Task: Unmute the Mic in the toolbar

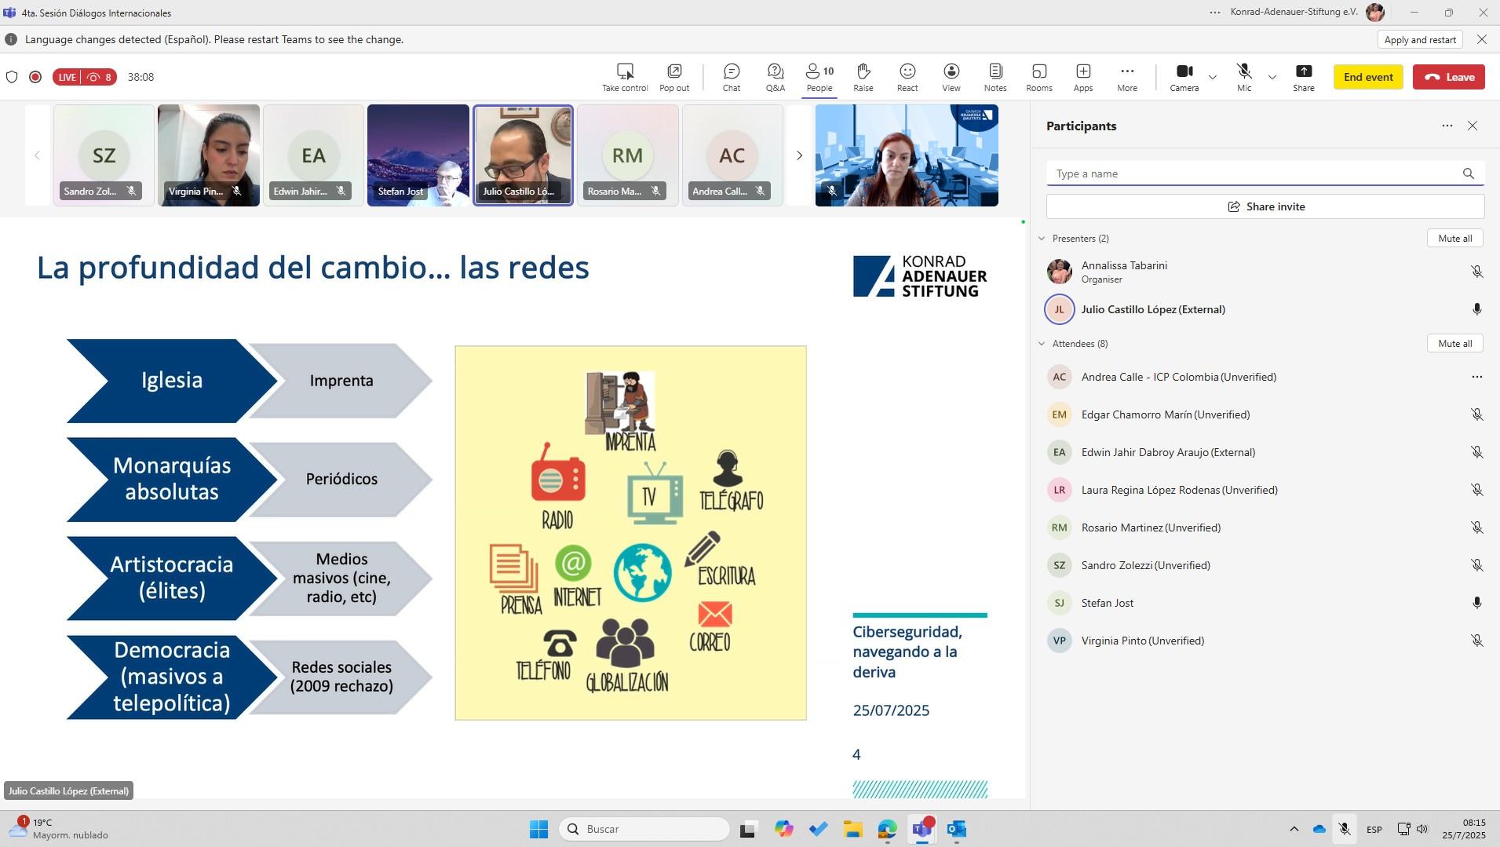Action: click(x=1243, y=77)
